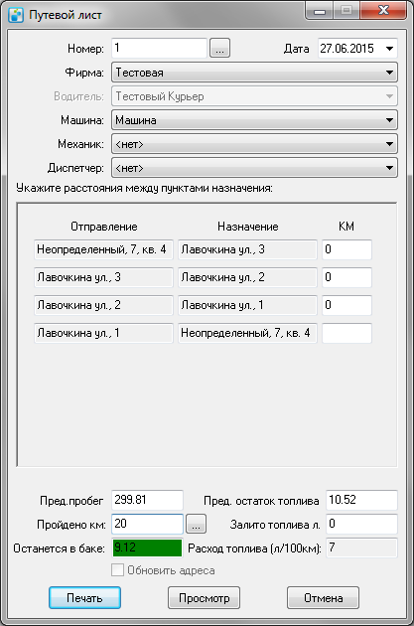Click the Отмена button

click(x=323, y=597)
